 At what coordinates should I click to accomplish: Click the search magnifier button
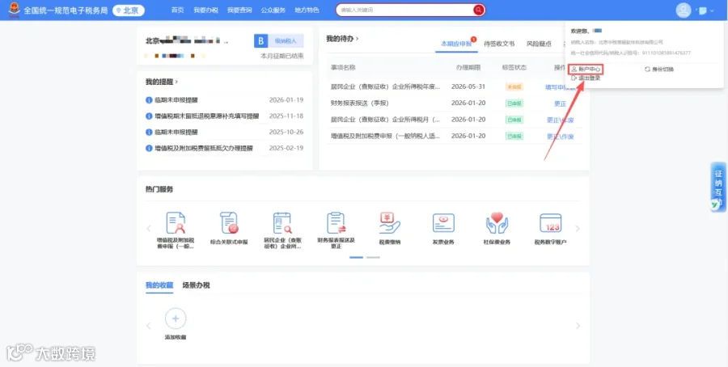478,10
